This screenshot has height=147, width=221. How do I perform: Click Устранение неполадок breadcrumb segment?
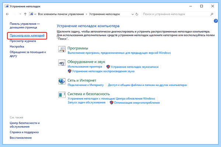tap(105, 14)
